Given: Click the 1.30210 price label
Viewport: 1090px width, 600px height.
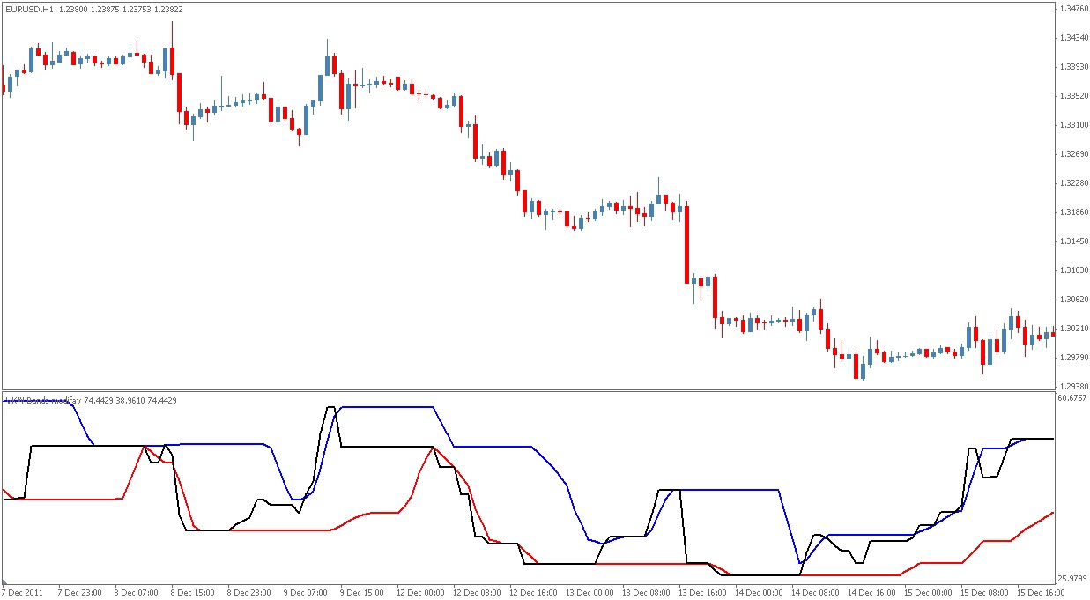Looking at the screenshot, I should (x=1074, y=329).
